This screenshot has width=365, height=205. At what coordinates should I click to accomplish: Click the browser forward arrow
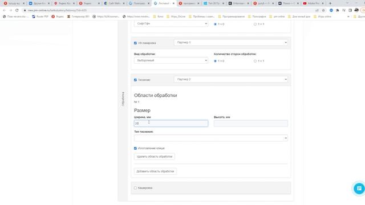tap(10, 10)
